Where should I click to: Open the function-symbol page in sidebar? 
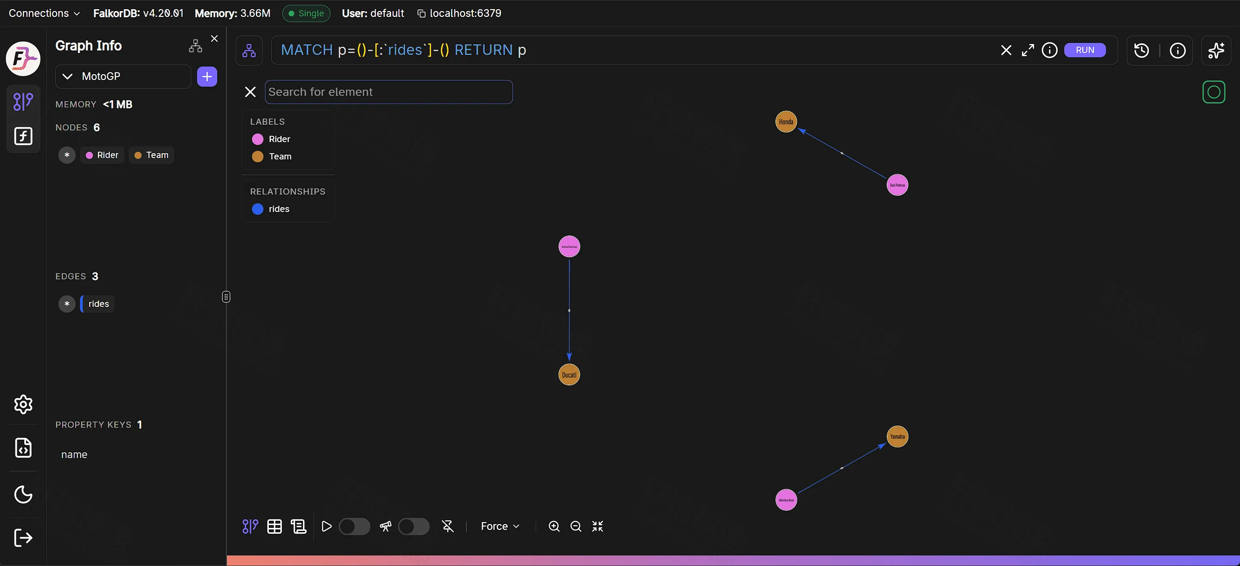click(23, 136)
